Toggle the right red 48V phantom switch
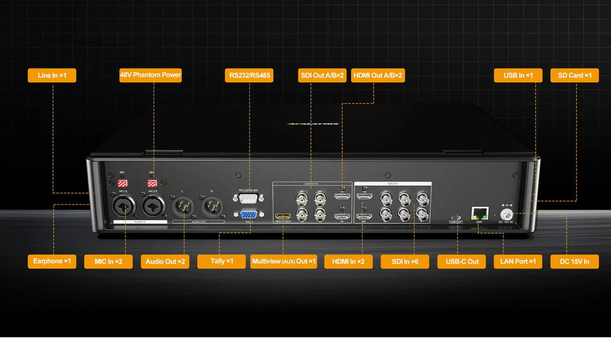This screenshot has height=344, width=611. 152,183
